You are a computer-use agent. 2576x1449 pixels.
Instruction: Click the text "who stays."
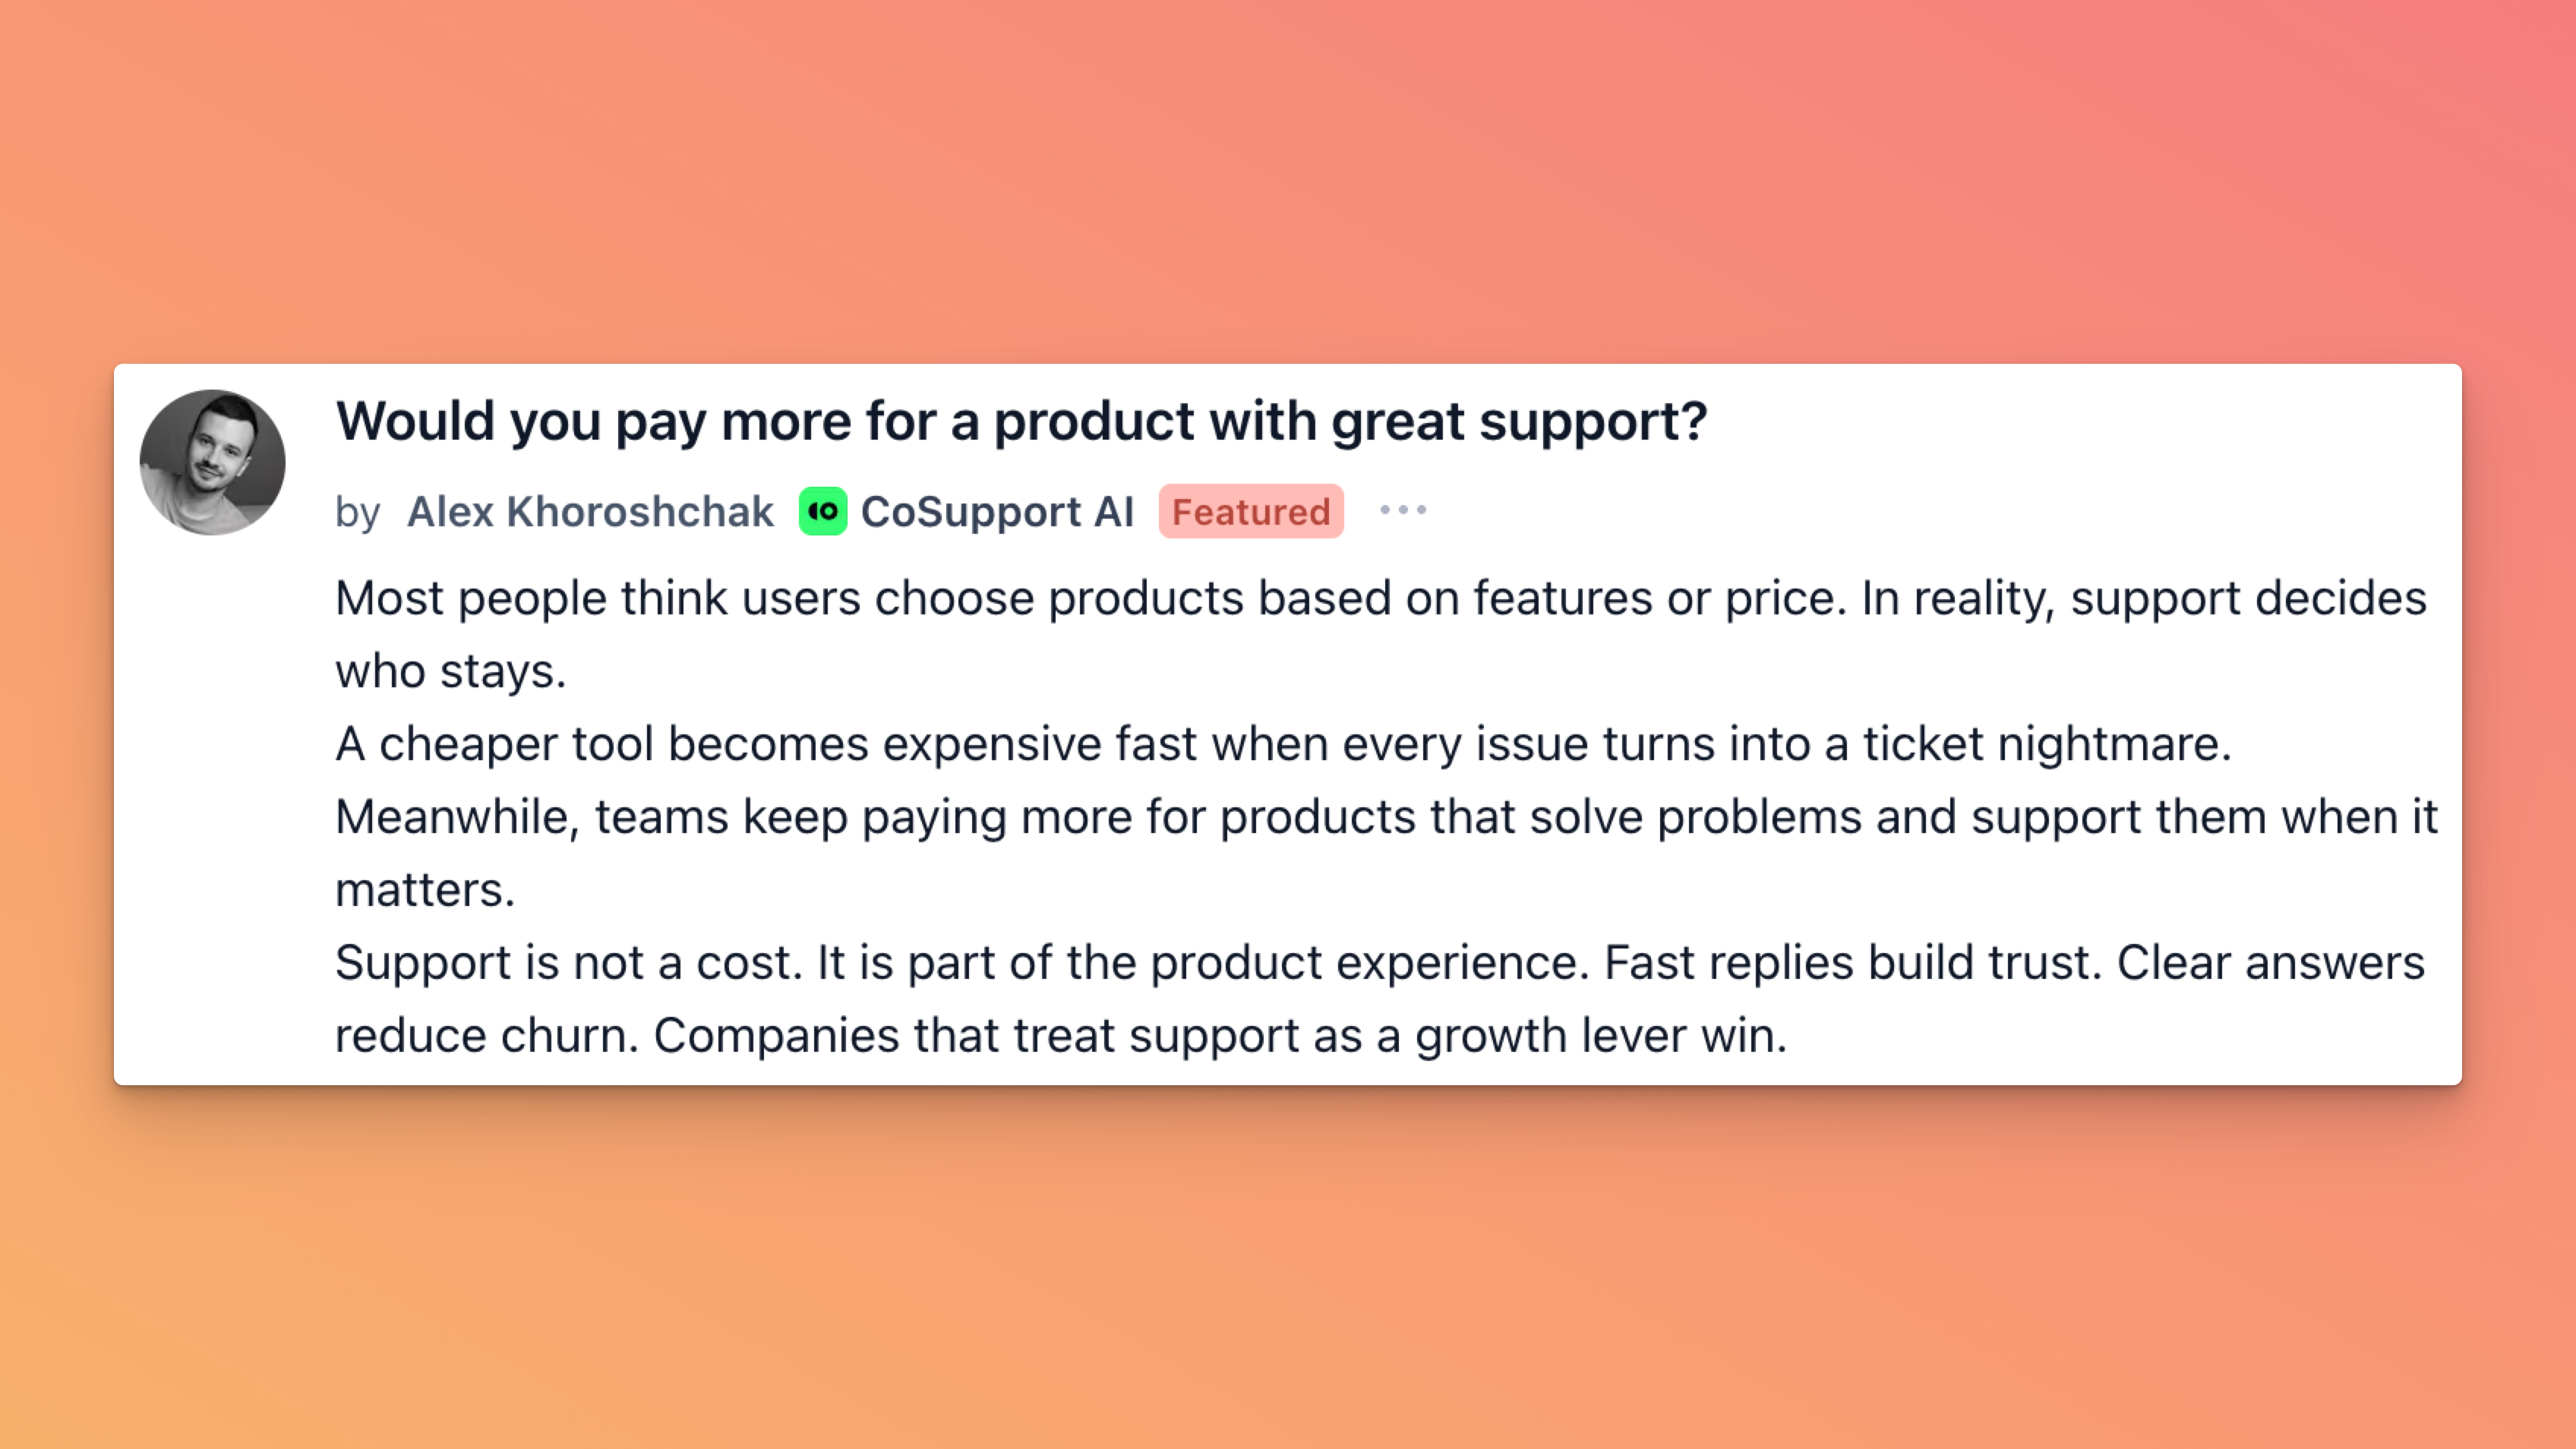click(x=450, y=671)
